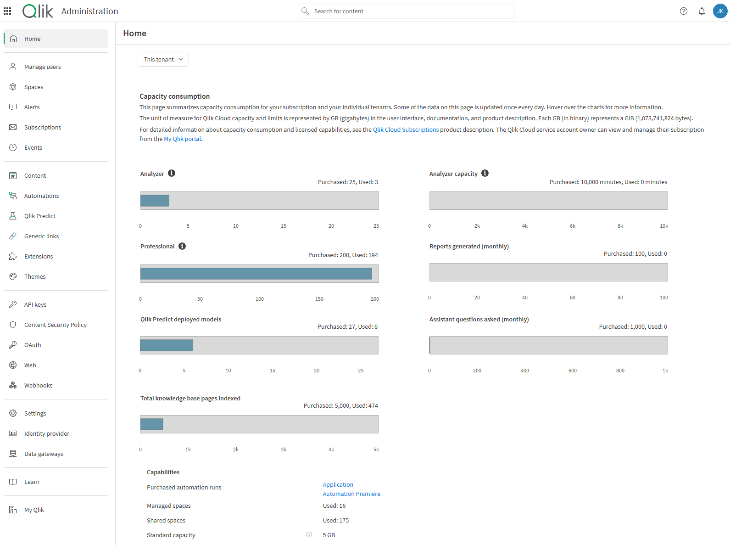Image resolution: width=730 pixels, height=545 pixels.
Task: Open the app launcher grid icon
Action: [7, 11]
